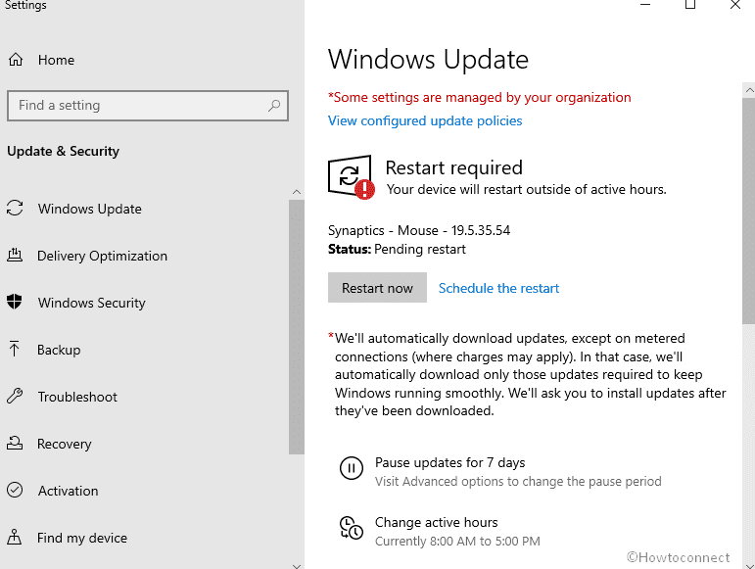Click the Backup upload arrow icon
This screenshot has width=755, height=569.
click(15, 350)
